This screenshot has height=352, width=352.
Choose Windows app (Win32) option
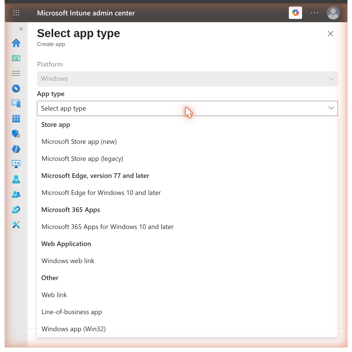tap(187, 329)
